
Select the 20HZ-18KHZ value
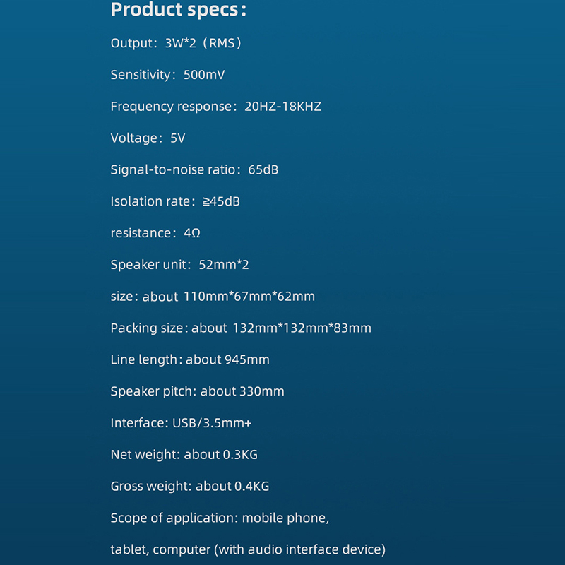[x=282, y=107]
